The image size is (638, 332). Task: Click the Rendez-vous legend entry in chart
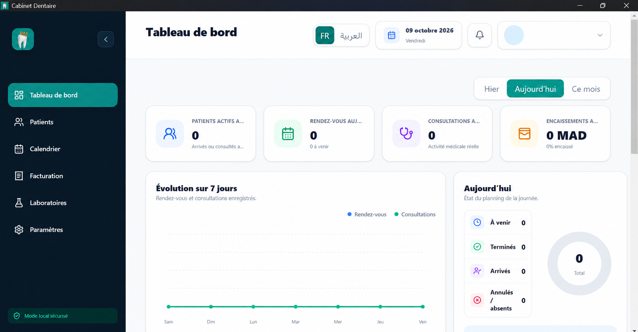367,214
